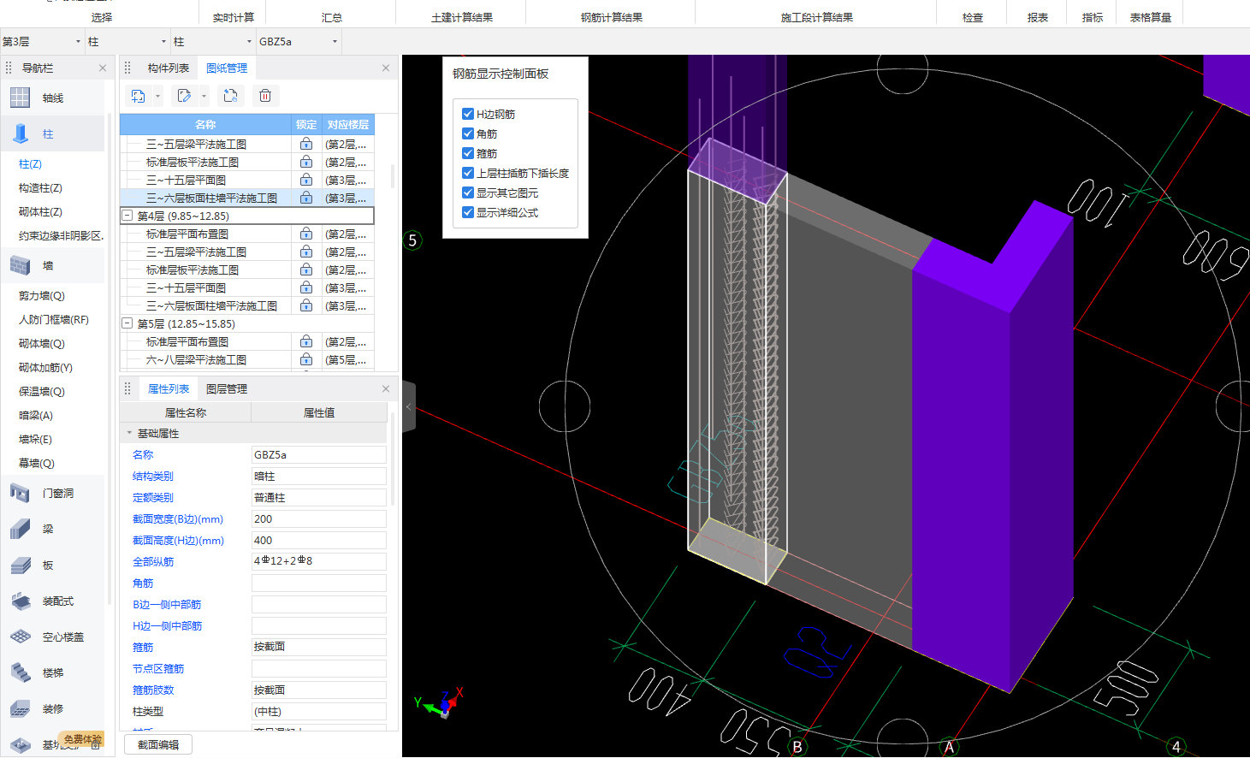Open dropdown arrow next to add drawing icon
Screen dimensions: 1250x758
pos(158,96)
